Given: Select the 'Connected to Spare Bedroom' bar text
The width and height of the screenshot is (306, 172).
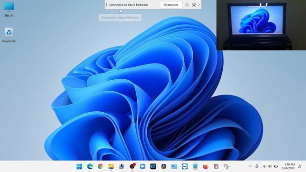Looking at the screenshot, I should pyautogui.click(x=129, y=5).
